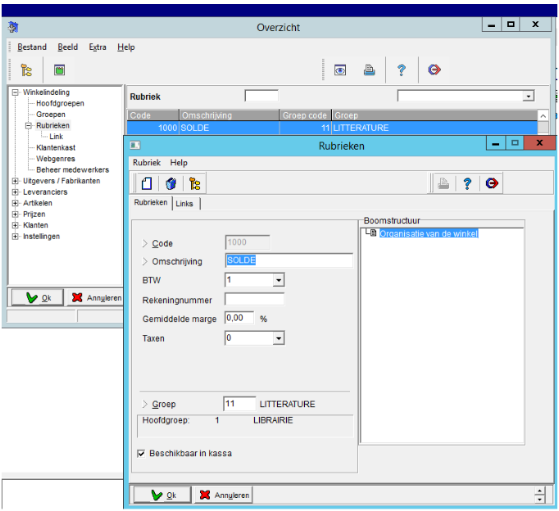Click the Groep code field with 11
Screen dimensions: 559x511
click(239, 404)
